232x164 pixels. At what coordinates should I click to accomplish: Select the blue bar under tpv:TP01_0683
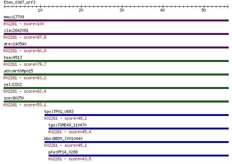coord(137,115)
